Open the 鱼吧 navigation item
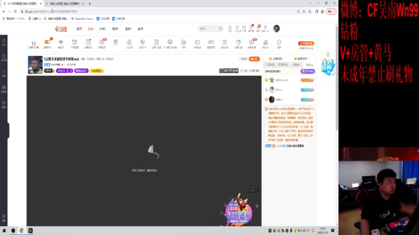Screen dimensions: 419x235 pyautogui.click(x=140, y=29)
